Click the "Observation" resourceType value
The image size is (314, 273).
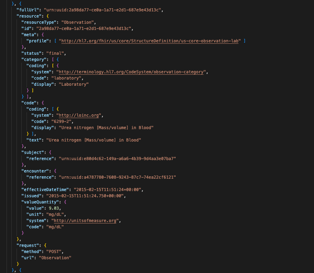(78, 22)
